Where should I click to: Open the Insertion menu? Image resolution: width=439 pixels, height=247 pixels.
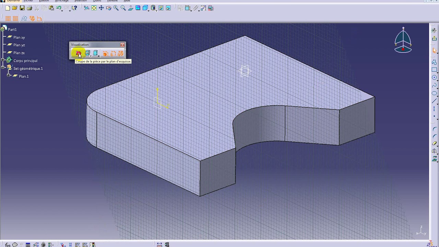coord(81,1)
